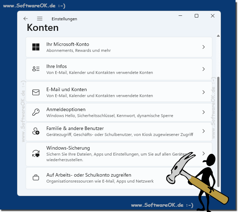Expand Familie & andere Benutzer via its chevron

[x=204, y=131]
